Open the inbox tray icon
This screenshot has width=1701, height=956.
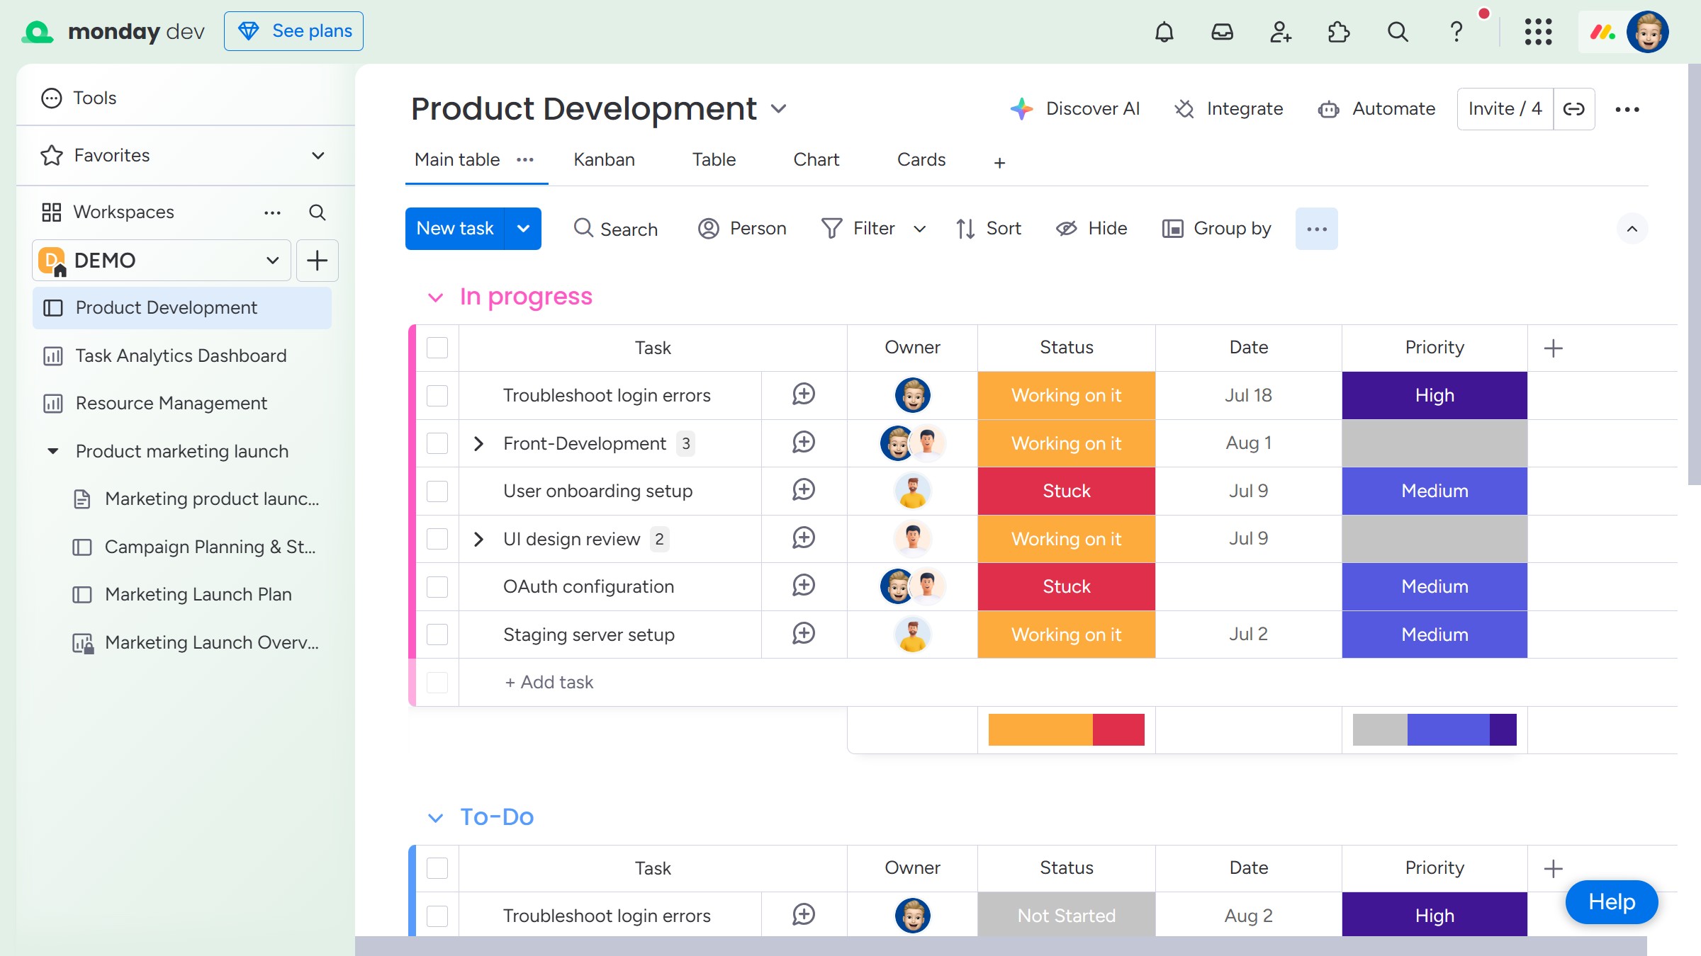point(1222,31)
